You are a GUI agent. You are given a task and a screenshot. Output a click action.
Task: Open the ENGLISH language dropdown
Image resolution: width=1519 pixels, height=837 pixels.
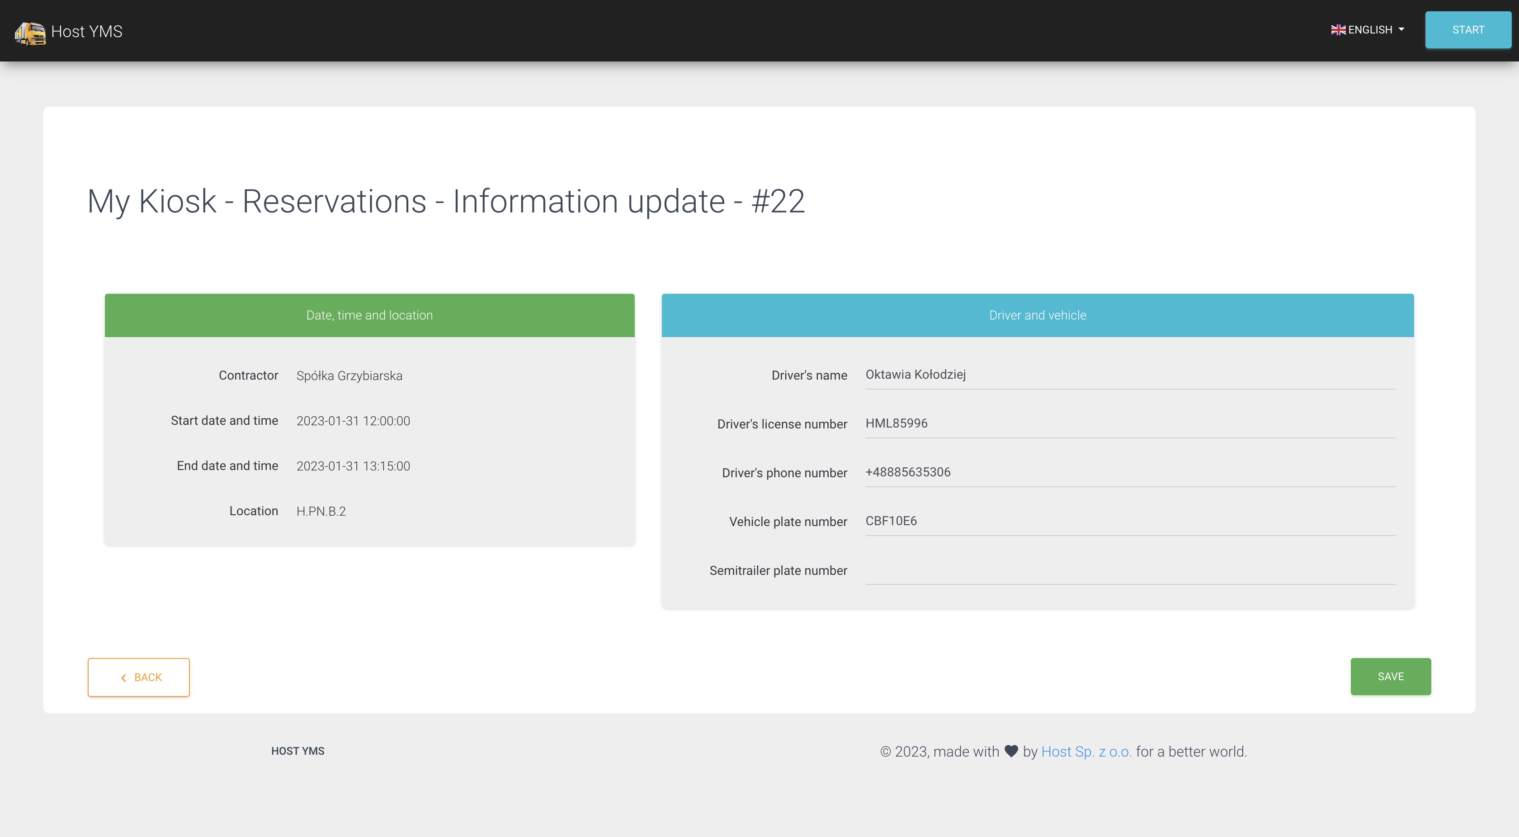coord(1369,30)
